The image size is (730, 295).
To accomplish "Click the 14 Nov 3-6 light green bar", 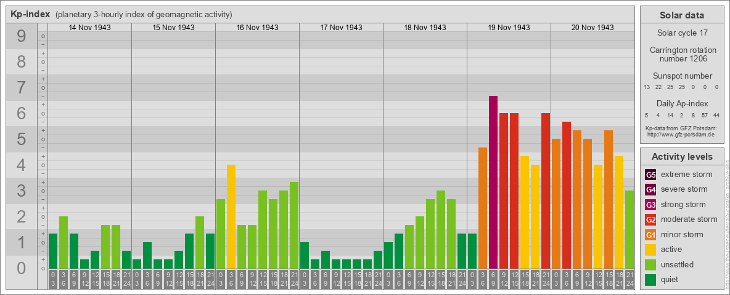I will (64, 243).
